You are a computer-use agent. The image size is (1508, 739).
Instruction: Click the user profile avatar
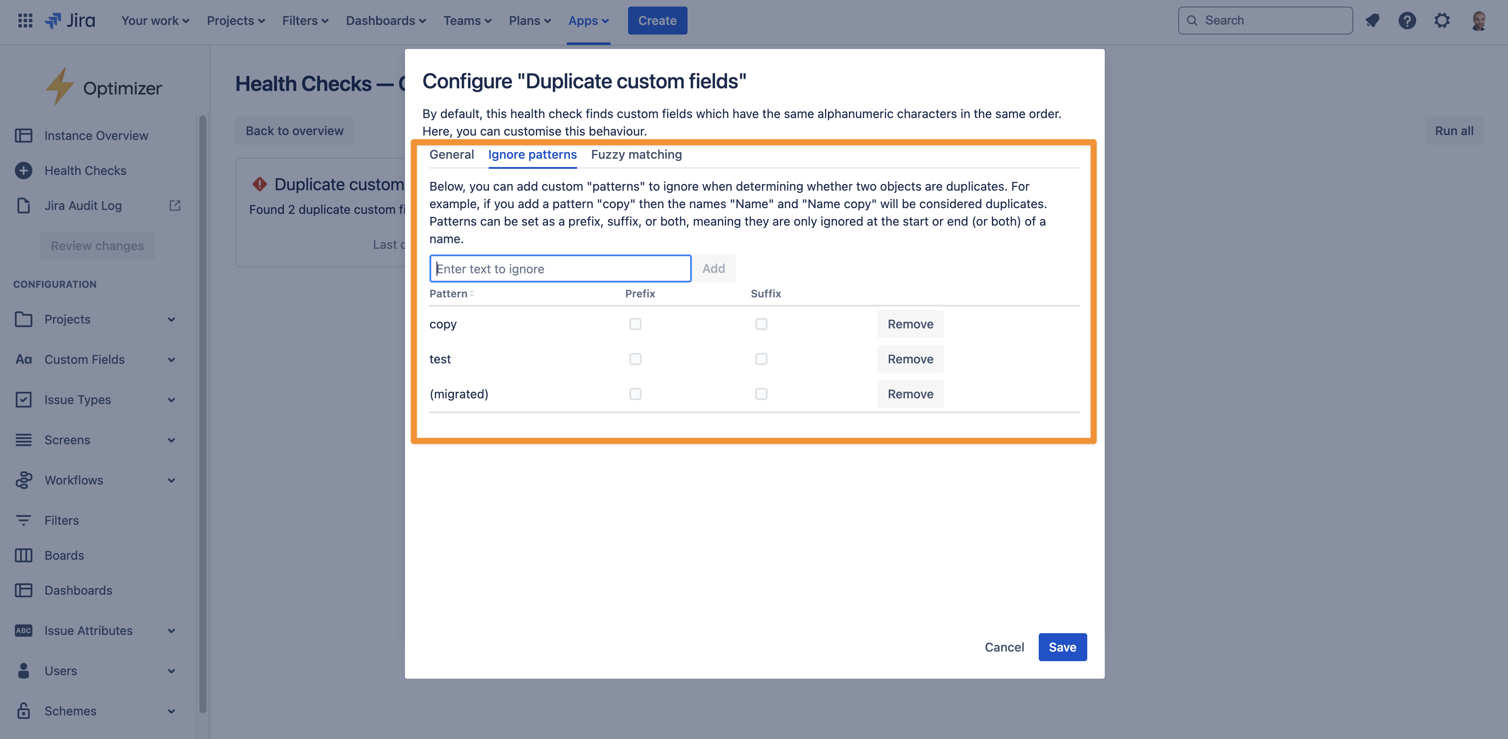[x=1479, y=21]
